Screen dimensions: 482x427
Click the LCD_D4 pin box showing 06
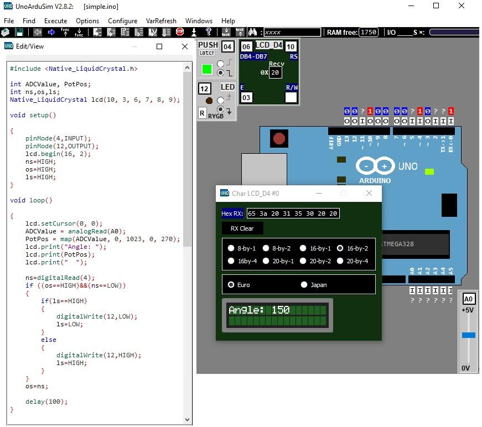click(x=246, y=46)
